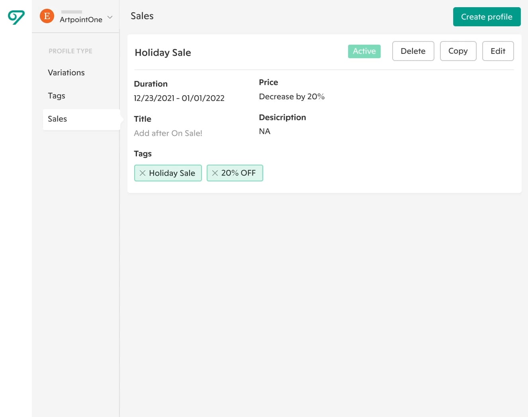528x417 pixels.
Task: Click the PROFILE TYPE section label
Action: (x=70, y=51)
